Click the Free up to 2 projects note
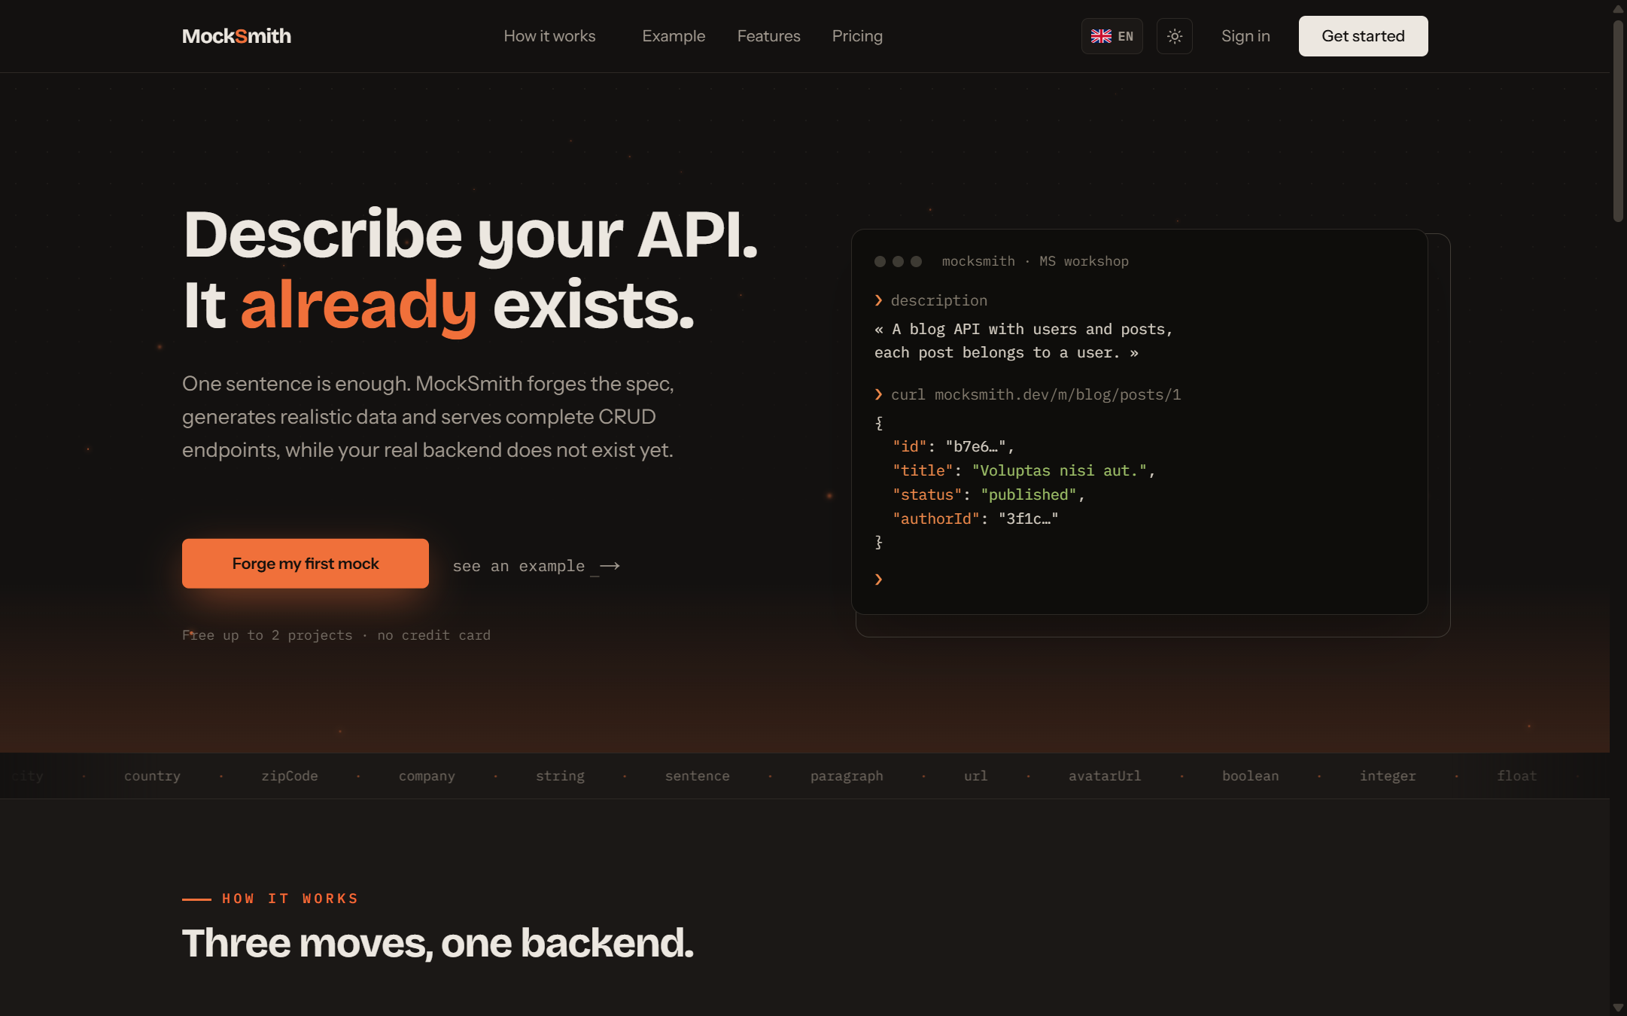This screenshot has height=1016, width=1627. pyautogui.click(x=336, y=635)
